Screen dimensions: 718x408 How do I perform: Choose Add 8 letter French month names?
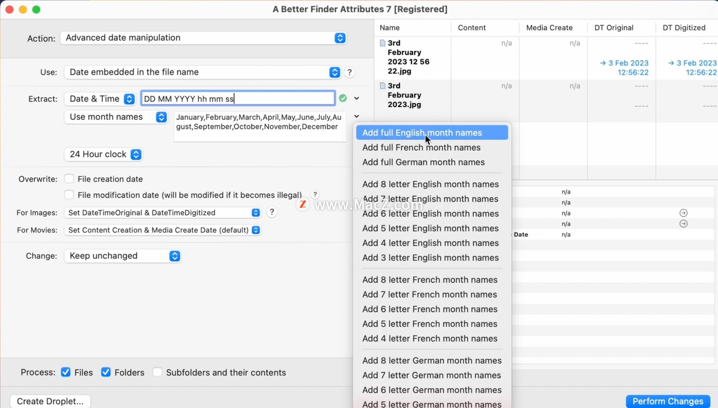coord(432,280)
